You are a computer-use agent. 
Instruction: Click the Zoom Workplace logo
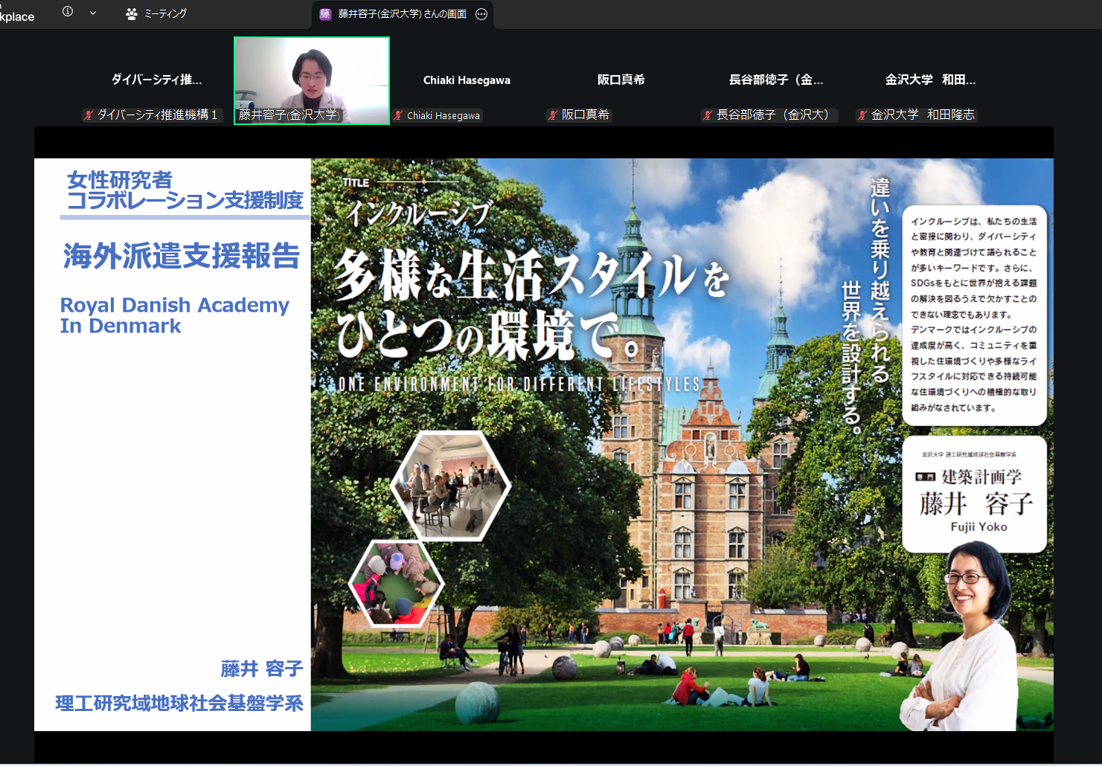[x=17, y=16]
